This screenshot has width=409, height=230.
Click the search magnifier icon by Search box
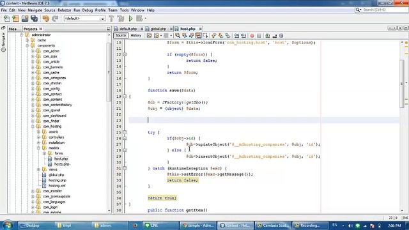point(358,10)
